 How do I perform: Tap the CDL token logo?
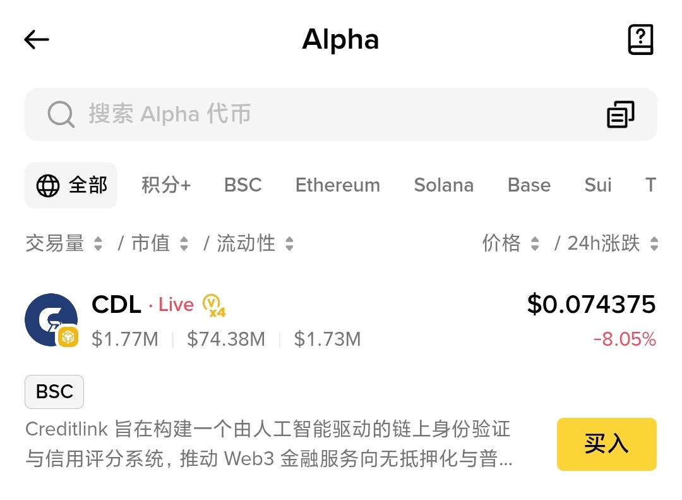(x=51, y=320)
